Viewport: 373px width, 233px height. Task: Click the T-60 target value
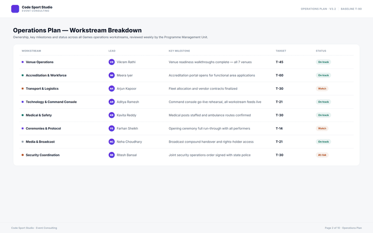point(280,75)
